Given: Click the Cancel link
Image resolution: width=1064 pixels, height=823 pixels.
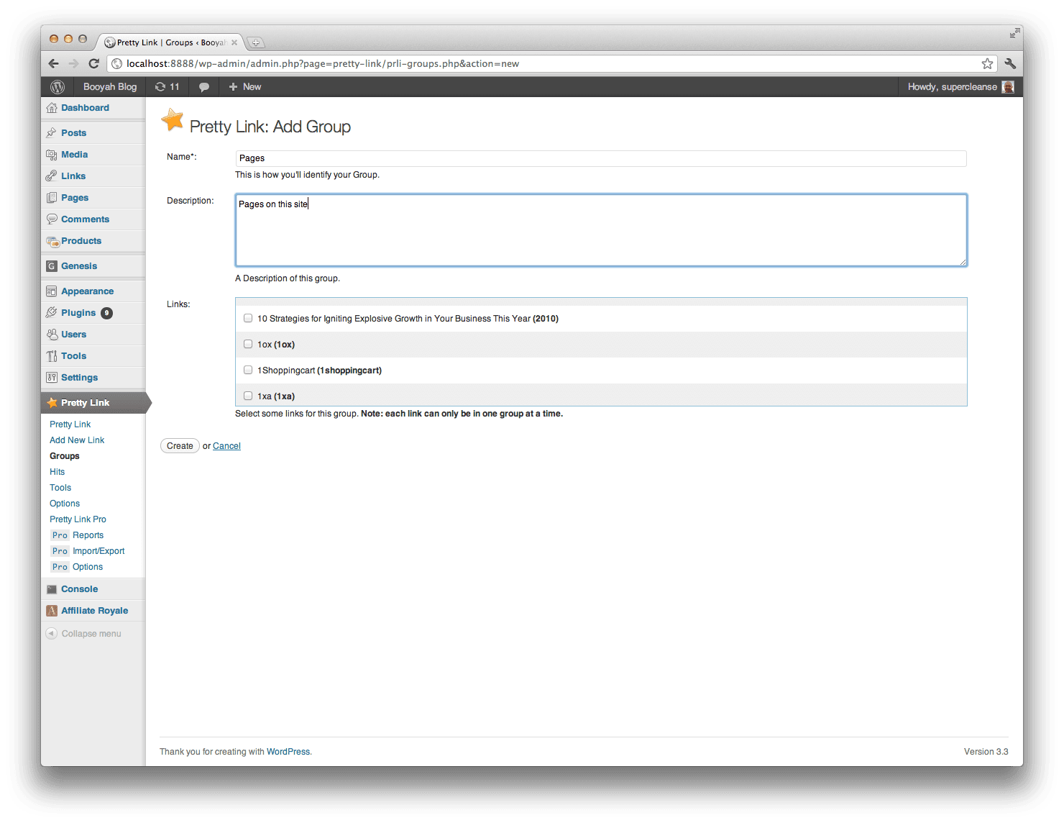Looking at the screenshot, I should coord(226,446).
